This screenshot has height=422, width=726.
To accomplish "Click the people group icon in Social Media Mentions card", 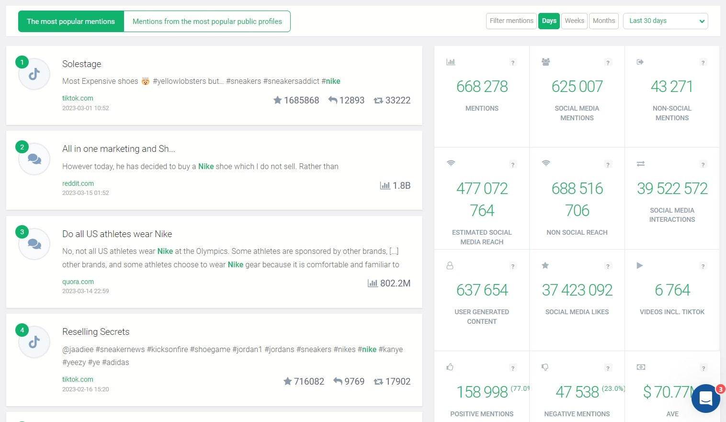I will (x=545, y=62).
